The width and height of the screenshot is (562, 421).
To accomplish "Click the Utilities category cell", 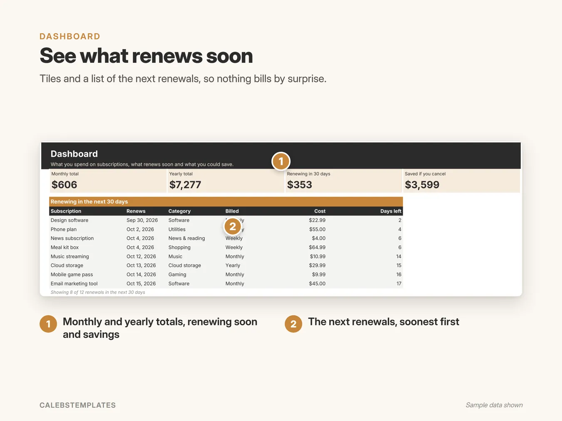I will 177,230.
